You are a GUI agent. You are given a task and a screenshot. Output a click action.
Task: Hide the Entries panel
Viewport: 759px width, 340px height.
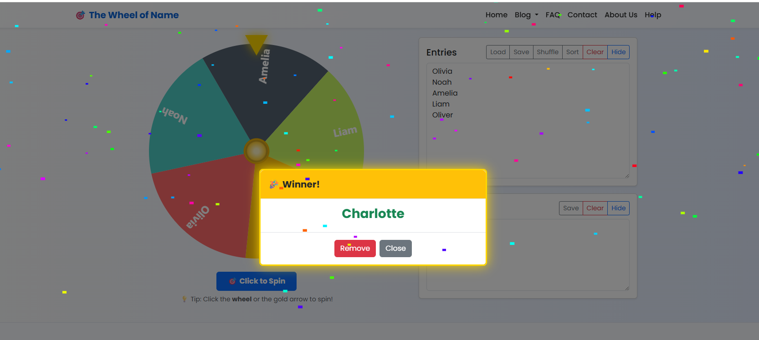coord(618,52)
